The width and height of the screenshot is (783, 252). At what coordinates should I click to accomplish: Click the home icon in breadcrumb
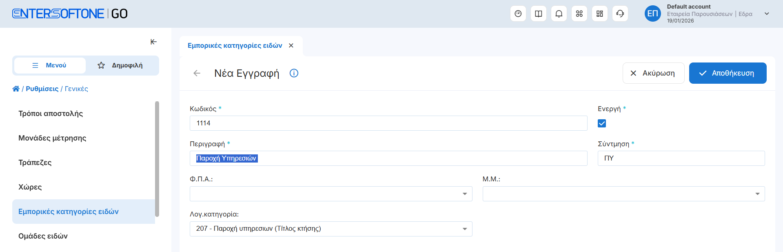click(x=16, y=89)
